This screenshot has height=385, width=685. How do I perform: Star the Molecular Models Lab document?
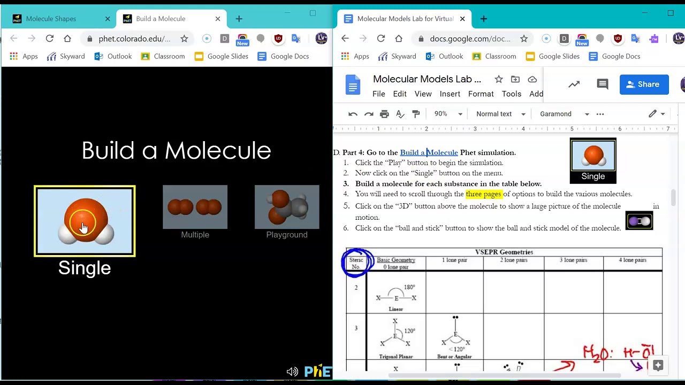[499, 79]
